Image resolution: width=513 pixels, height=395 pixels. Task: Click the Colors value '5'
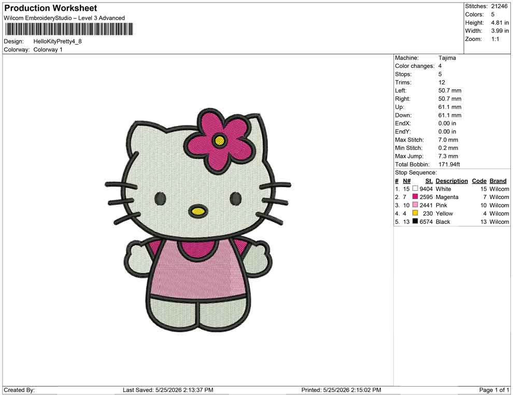[493, 15]
